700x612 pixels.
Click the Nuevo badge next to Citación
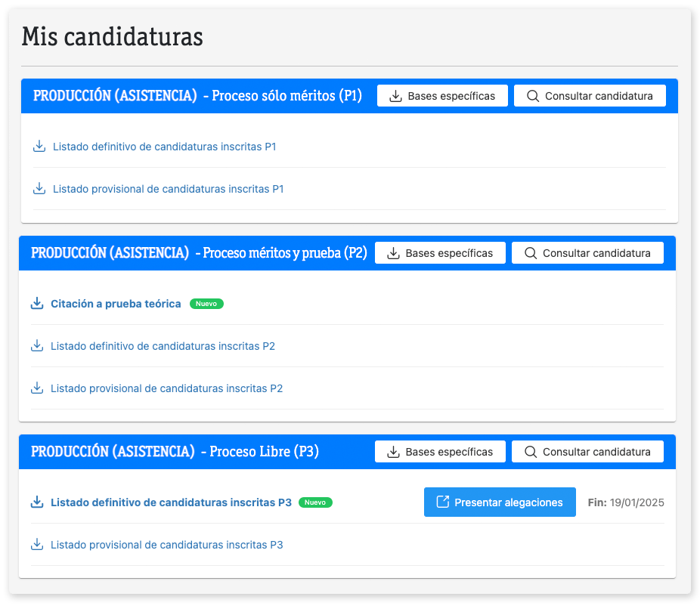[206, 304]
